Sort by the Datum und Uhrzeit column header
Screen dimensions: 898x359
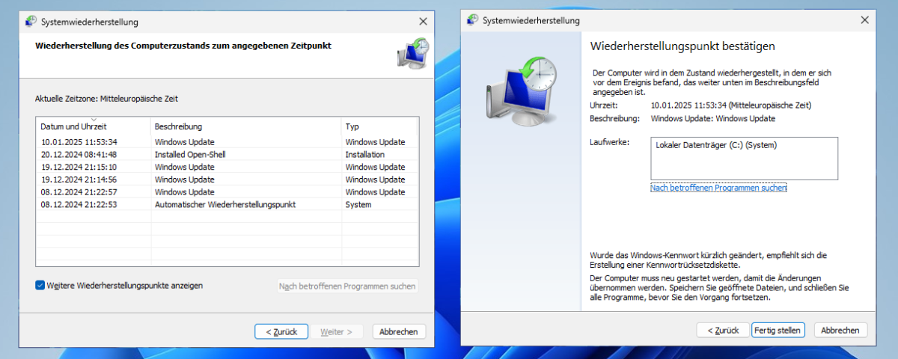(x=94, y=126)
